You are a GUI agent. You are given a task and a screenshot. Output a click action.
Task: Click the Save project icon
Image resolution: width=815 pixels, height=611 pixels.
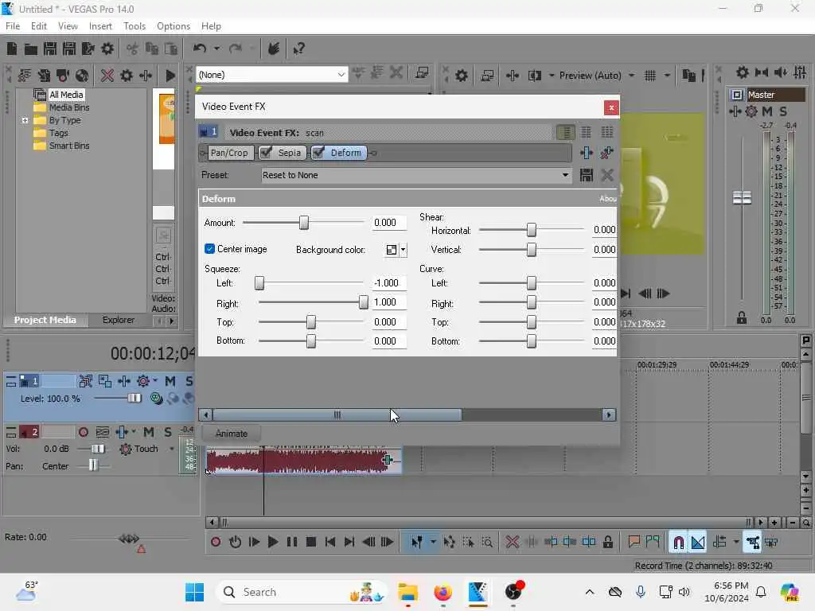[x=50, y=49]
